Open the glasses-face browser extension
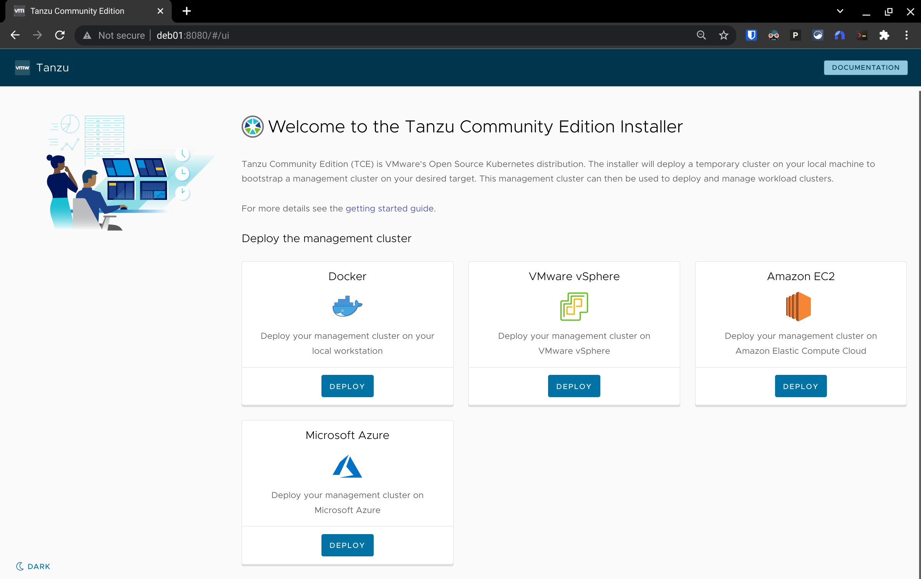 coord(774,35)
